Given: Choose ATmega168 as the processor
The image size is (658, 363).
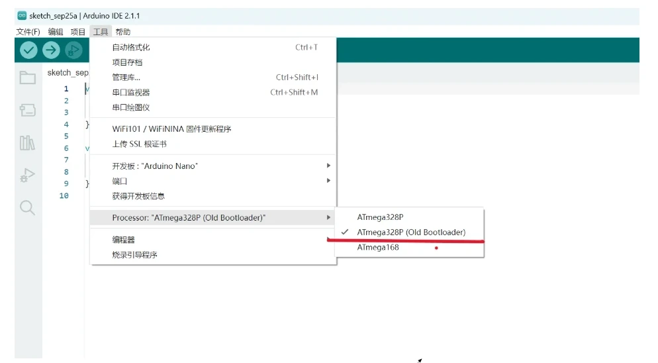Looking at the screenshot, I should (377, 248).
